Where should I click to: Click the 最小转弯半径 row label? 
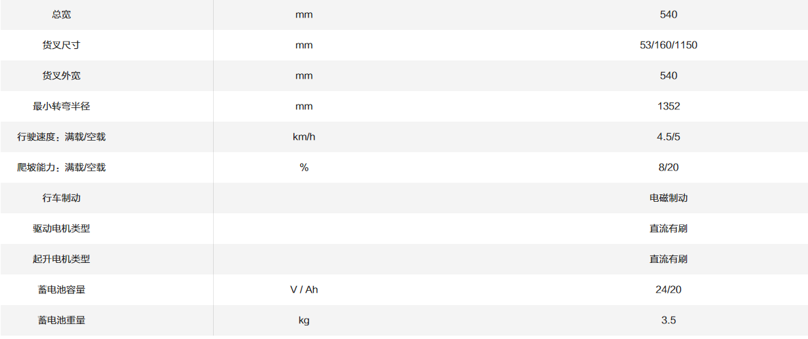61,106
